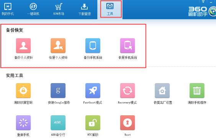216x139 pixels.
Task: Minimize the 360 window
Action: coord(211,2)
